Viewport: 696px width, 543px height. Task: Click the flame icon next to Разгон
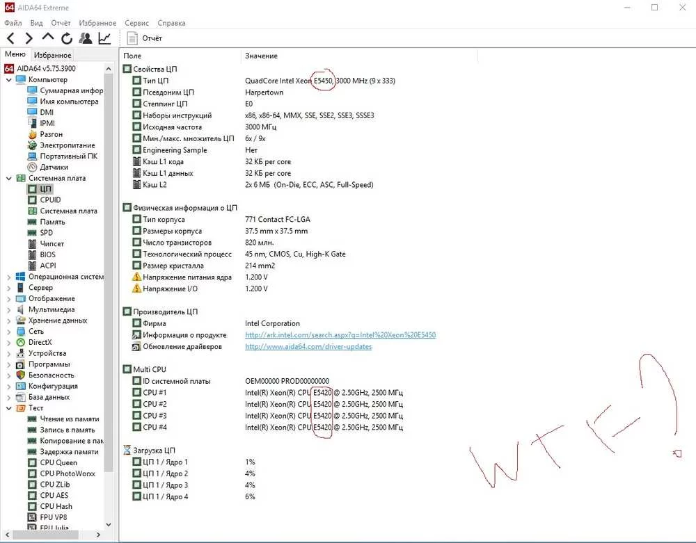[32, 134]
